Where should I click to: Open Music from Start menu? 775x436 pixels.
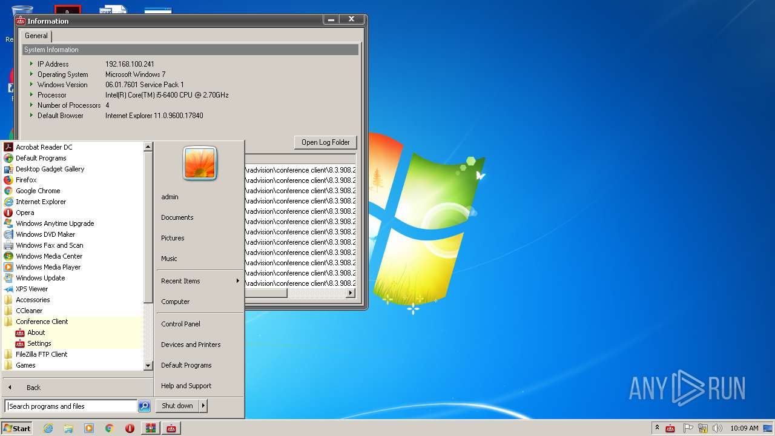point(169,259)
